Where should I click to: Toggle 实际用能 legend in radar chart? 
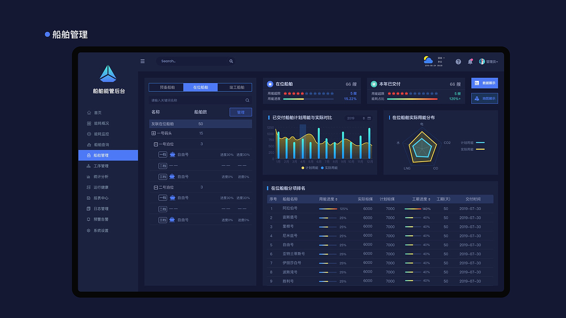[473, 149]
